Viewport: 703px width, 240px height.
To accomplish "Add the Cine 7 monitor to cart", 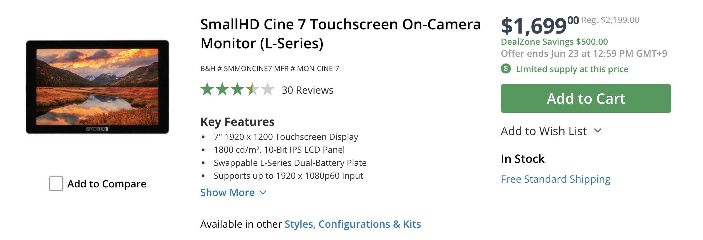I will click(586, 98).
